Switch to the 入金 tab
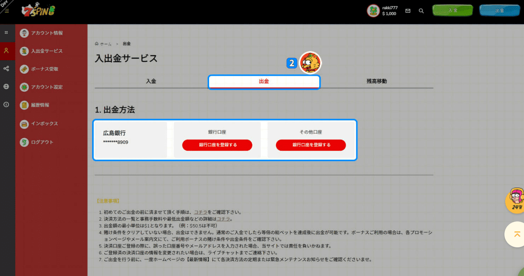The image size is (524, 276). 151,81
